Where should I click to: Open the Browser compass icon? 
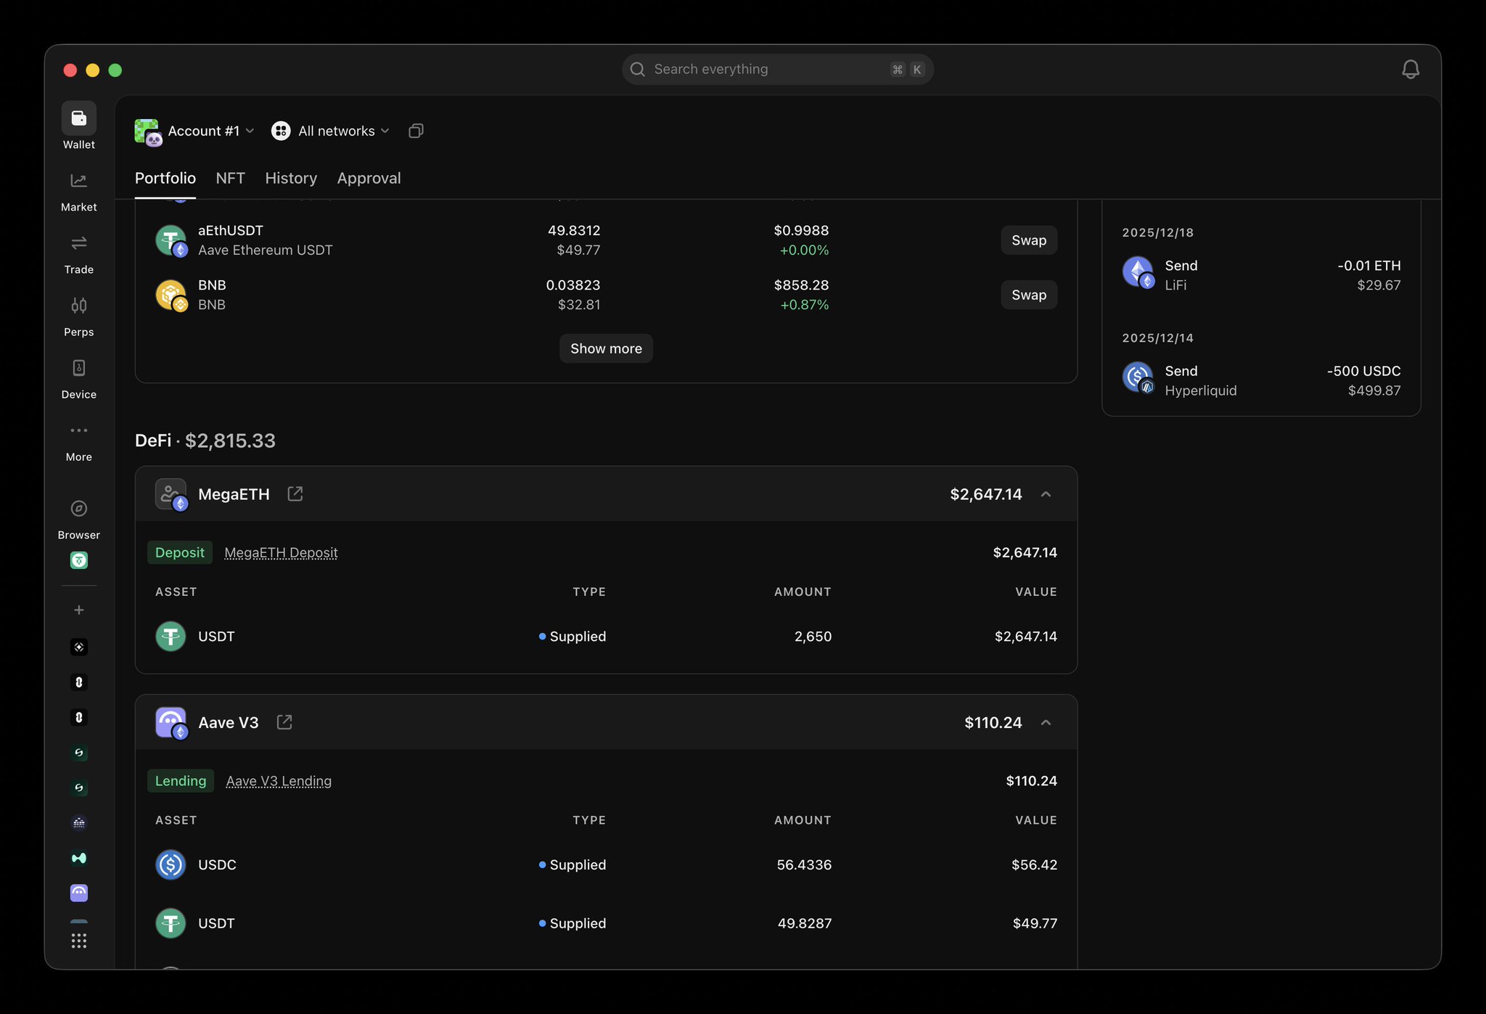[78, 509]
